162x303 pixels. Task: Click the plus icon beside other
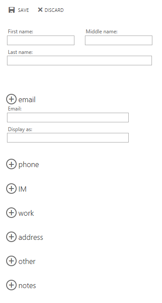(11, 261)
